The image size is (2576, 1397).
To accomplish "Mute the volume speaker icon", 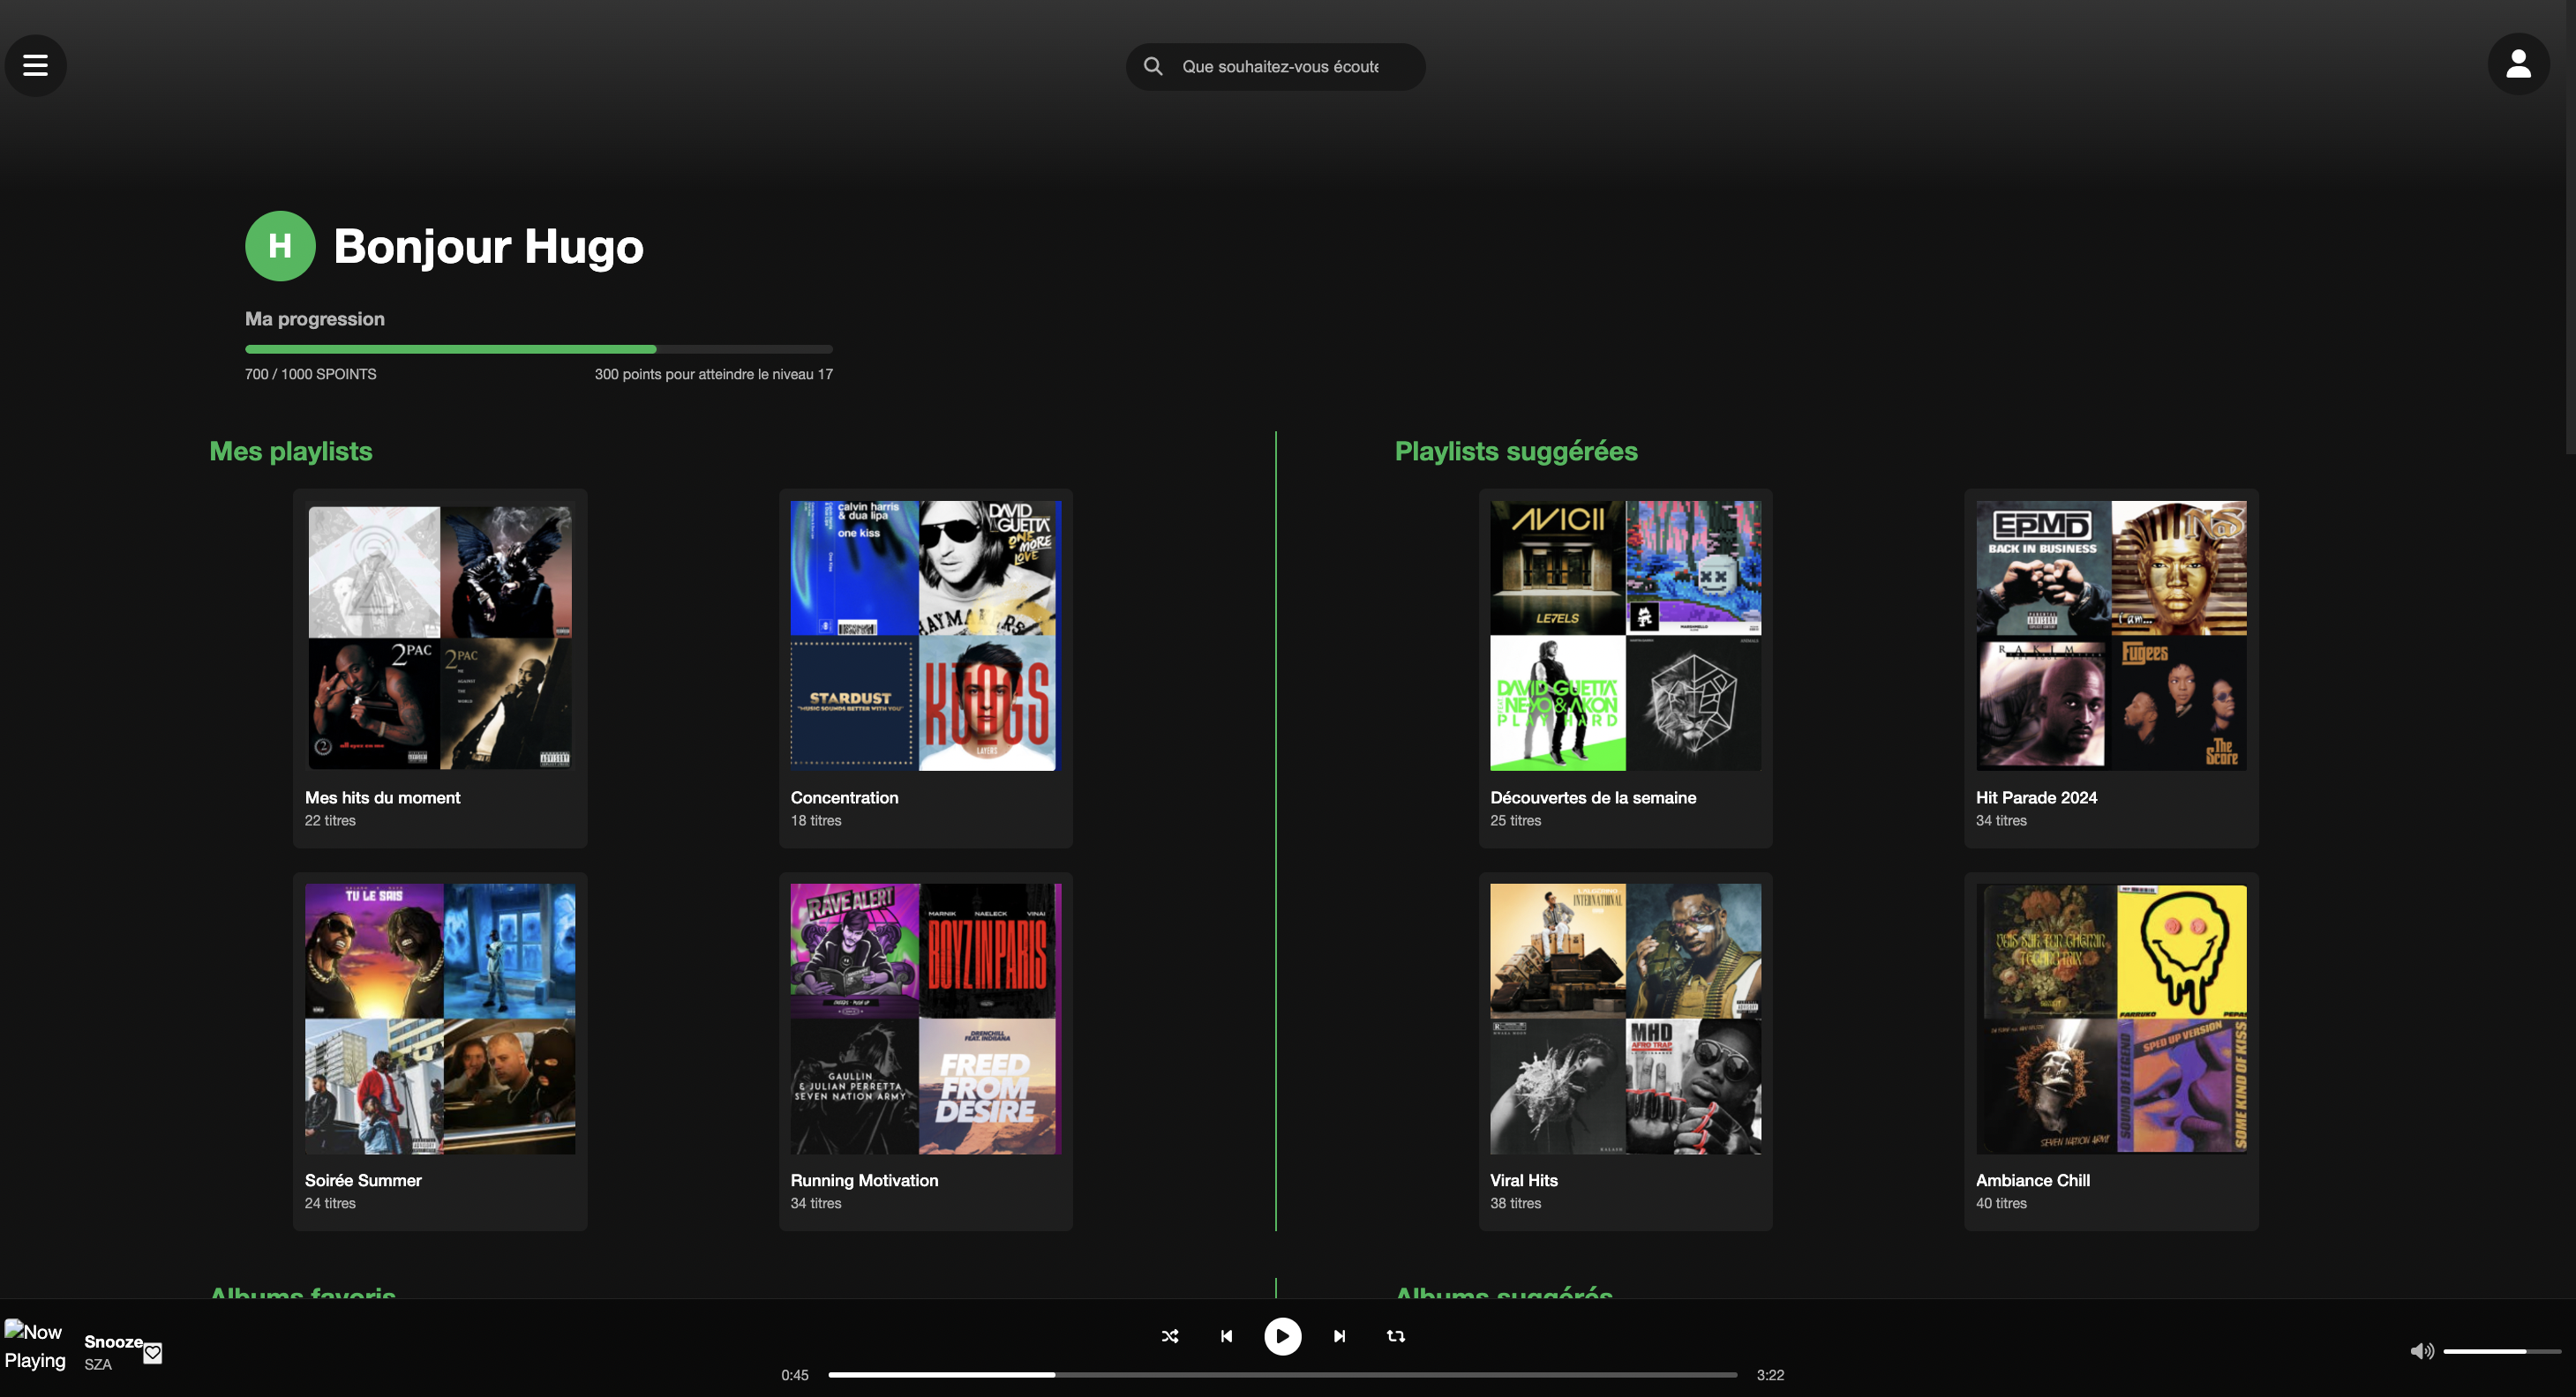I will tap(2422, 1351).
